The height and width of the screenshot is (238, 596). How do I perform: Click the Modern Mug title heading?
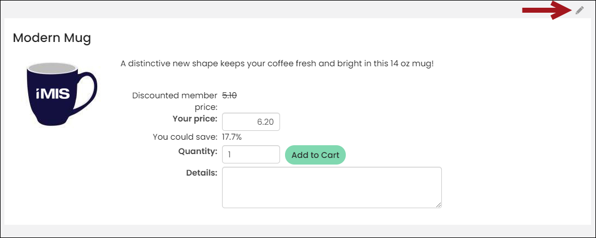click(x=52, y=38)
